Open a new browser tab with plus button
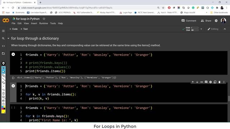The width and height of the screenshot is (230, 129). click(x=40, y=3)
